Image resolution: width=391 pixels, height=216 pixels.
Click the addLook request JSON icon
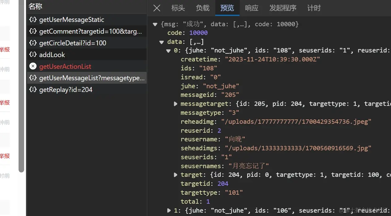[33, 55]
